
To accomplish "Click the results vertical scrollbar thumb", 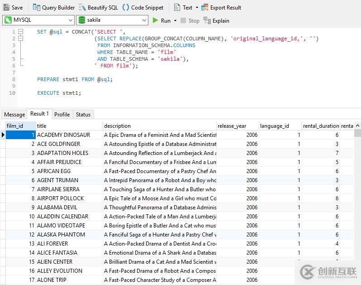I will [x=357, y=133].
